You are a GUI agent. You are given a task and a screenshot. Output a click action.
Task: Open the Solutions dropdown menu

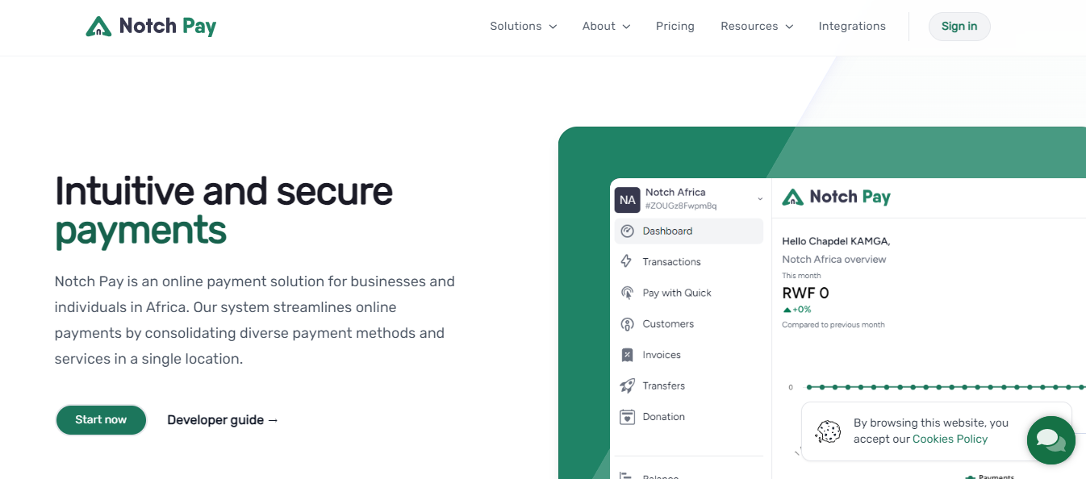pyautogui.click(x=524, y=27)
